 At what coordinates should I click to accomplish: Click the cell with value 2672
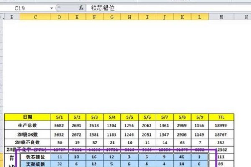tap(77, 134)
